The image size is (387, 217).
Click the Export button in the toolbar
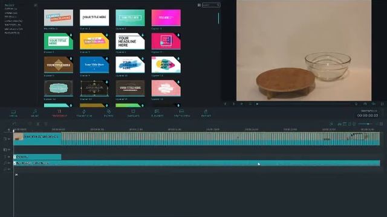[x=206, y=113]
